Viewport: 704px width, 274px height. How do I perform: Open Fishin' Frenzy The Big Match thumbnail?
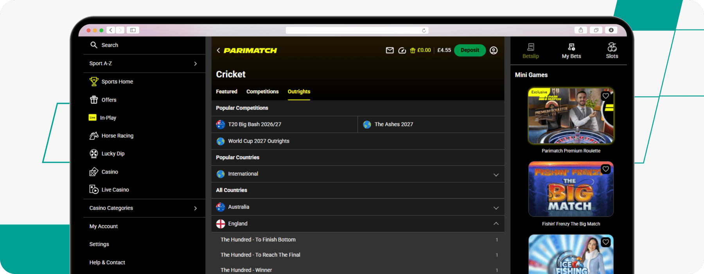(x=571, y=189)
